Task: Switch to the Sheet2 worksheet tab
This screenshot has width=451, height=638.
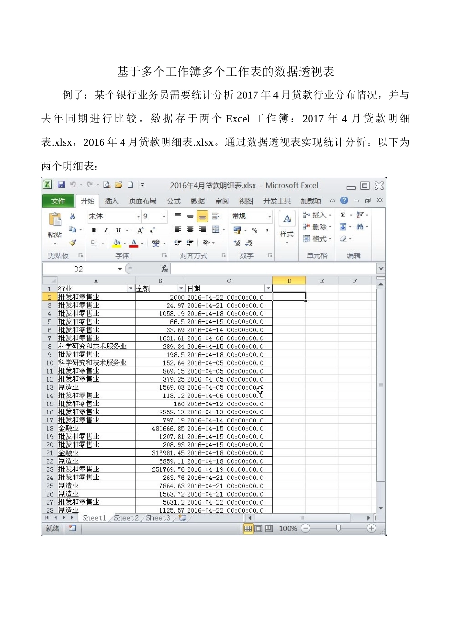Action: pyautogui.click(x=126, y=518)
